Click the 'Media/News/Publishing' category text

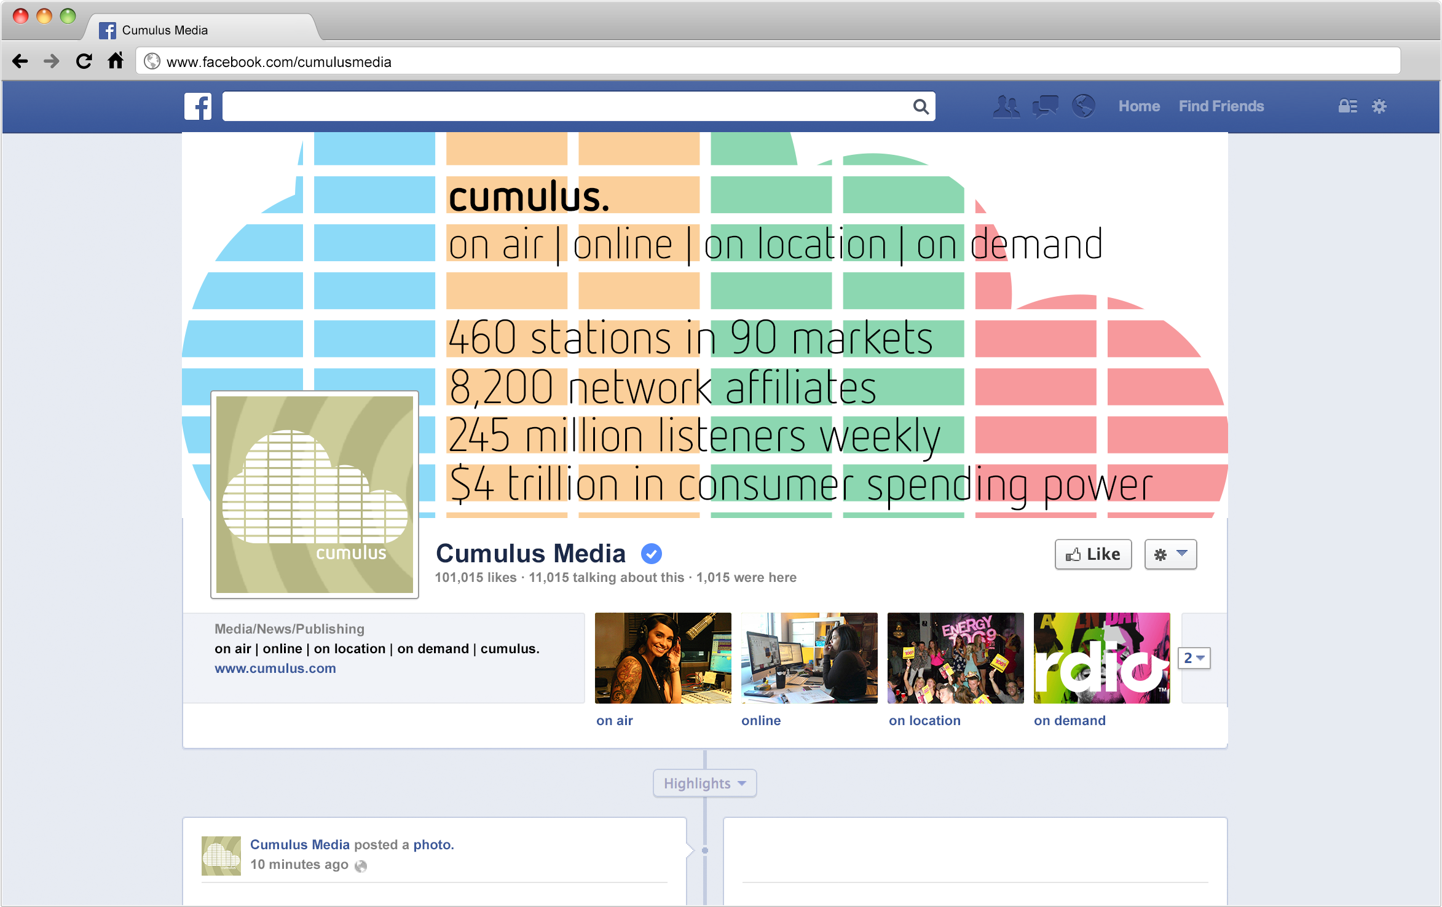pyautogui.click(x=290, y=629)
